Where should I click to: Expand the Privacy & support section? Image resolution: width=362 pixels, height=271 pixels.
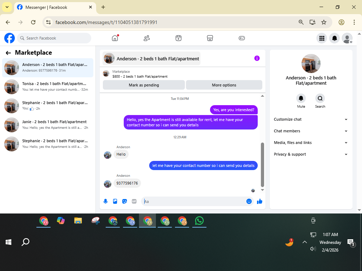coord(311,154)
